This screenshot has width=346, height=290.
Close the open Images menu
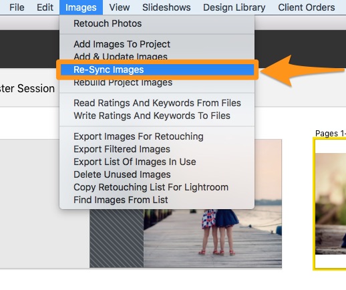coord(81,7)
